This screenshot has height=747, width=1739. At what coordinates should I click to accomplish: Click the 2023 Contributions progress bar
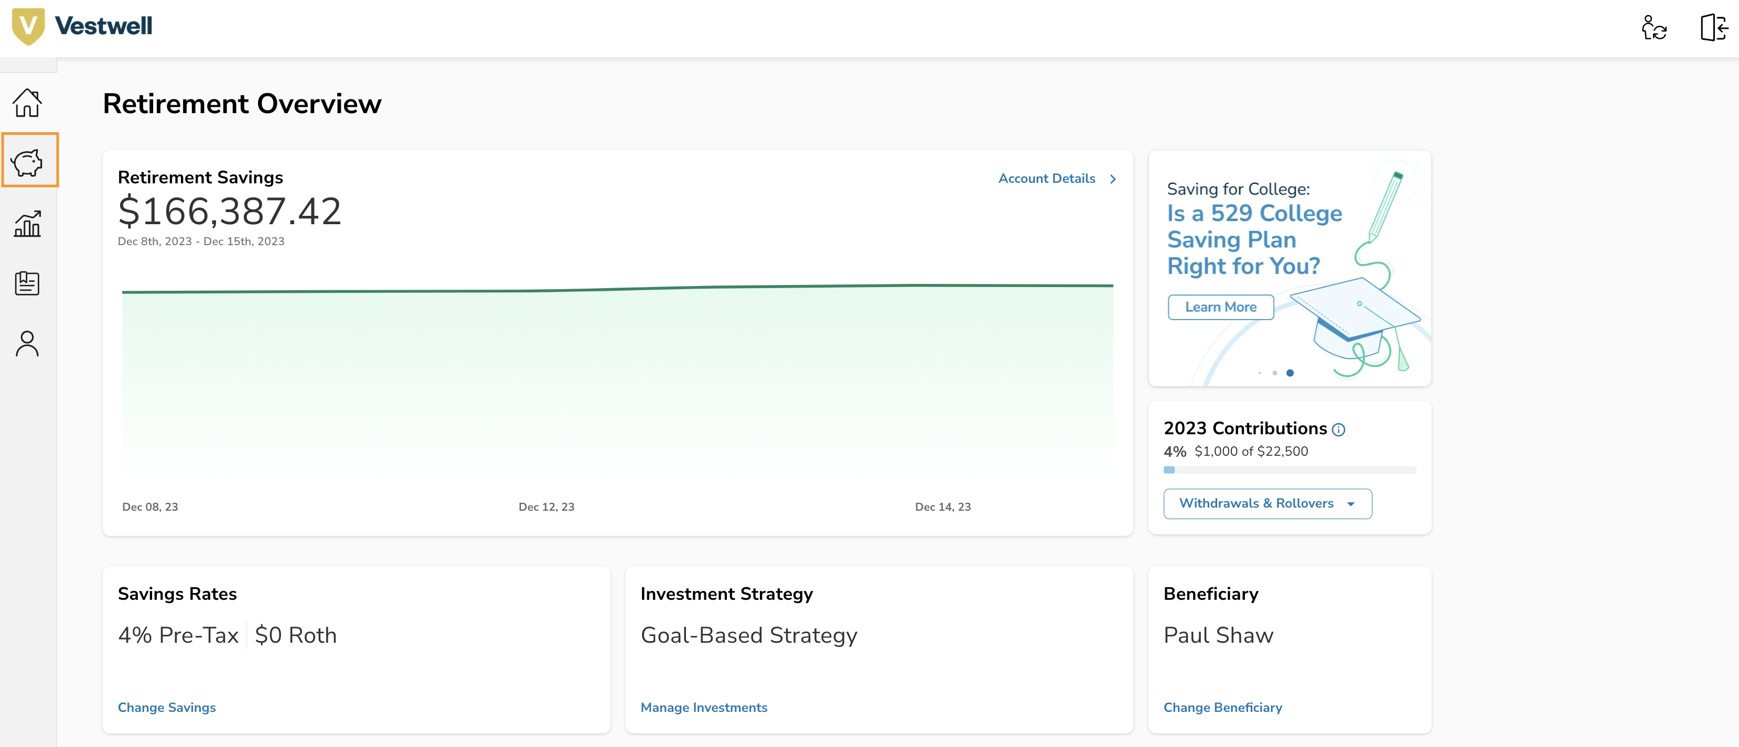1290,470
